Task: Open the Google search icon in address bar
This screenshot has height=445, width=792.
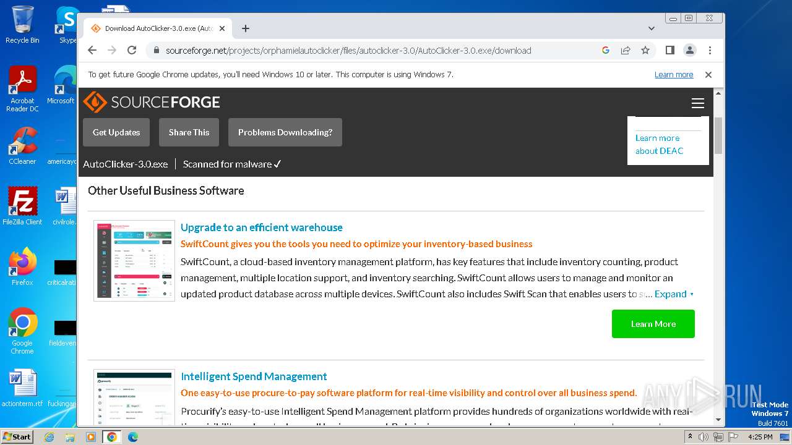Action: pos(606,50)
